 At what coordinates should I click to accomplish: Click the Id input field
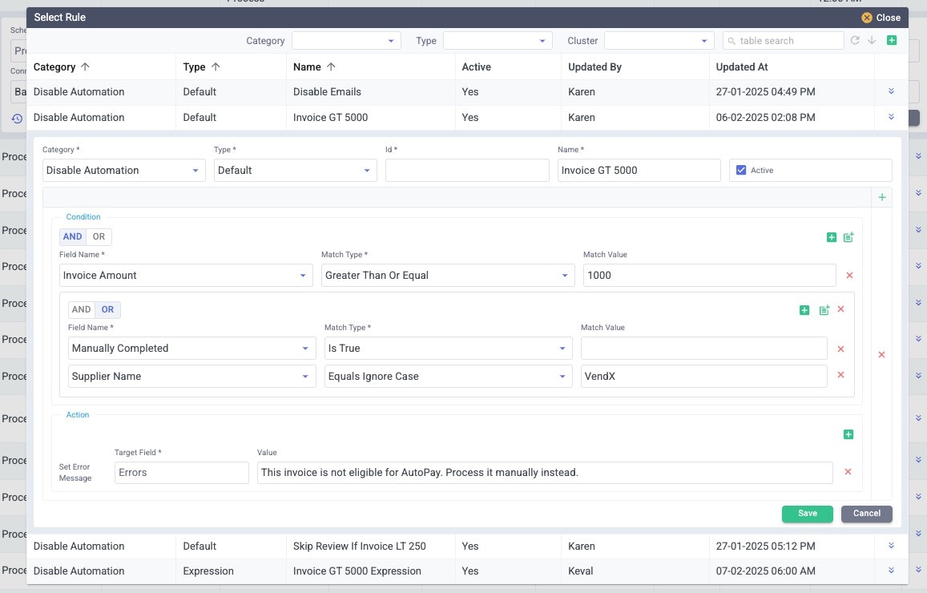coord(467,170)
